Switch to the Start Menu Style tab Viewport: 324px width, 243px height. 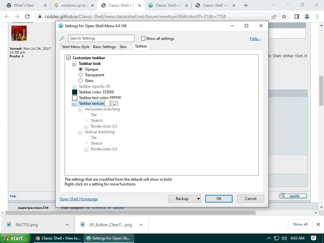(x=76, y=47)
